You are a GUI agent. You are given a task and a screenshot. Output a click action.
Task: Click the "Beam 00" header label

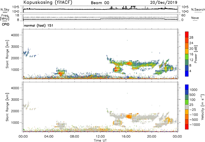[x=100, y=3]
